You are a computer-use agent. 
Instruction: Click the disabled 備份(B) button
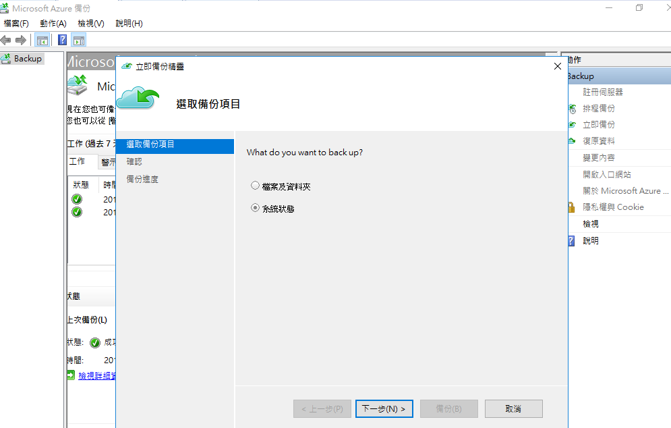pyautogui.click(x=449, y=408)
